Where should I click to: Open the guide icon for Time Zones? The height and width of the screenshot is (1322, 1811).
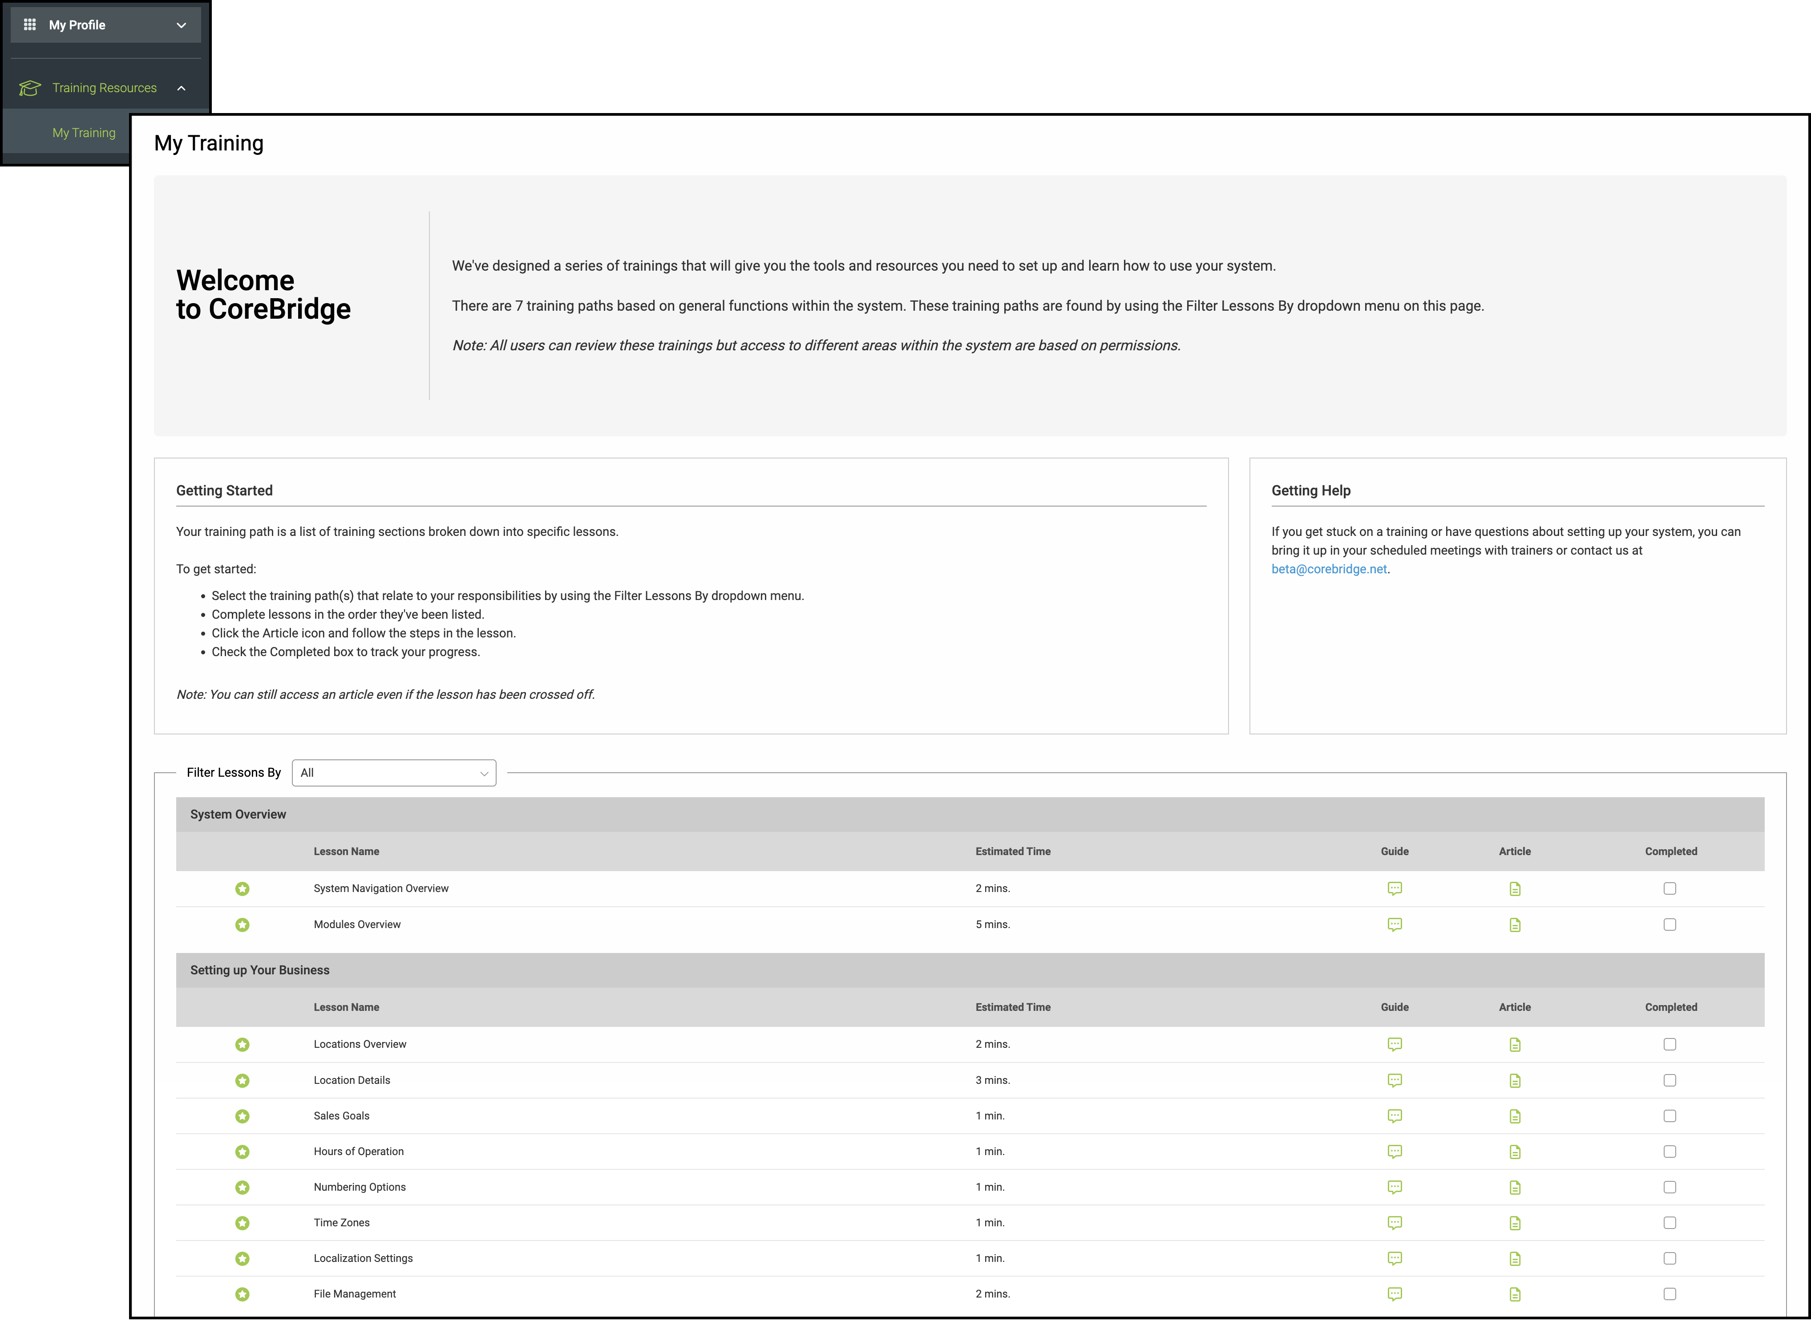(x=1394, y=1223)
